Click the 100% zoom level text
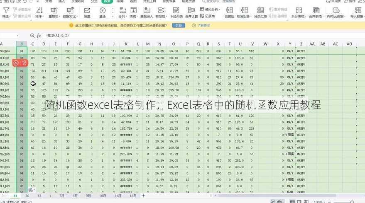The image size is (365, 203). [318, 202]
